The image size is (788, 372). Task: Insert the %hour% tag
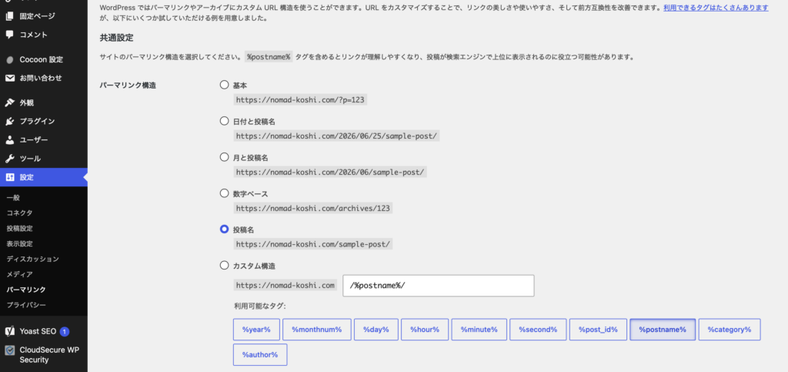point(425,330)
